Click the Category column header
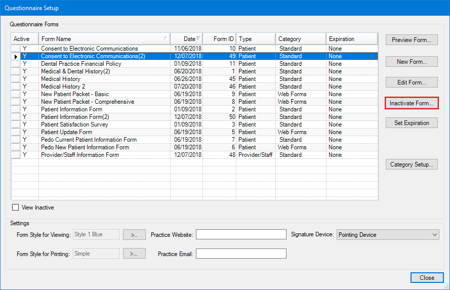 coord(300,39)
